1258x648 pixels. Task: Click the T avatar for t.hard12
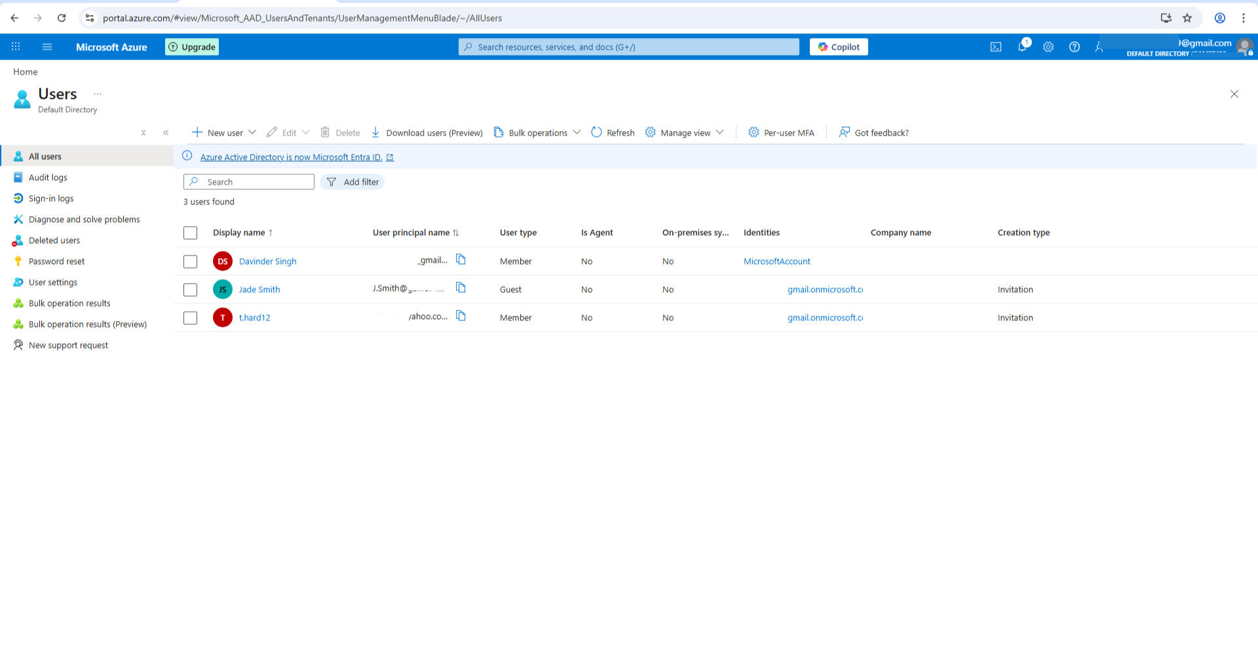(223, 317)
